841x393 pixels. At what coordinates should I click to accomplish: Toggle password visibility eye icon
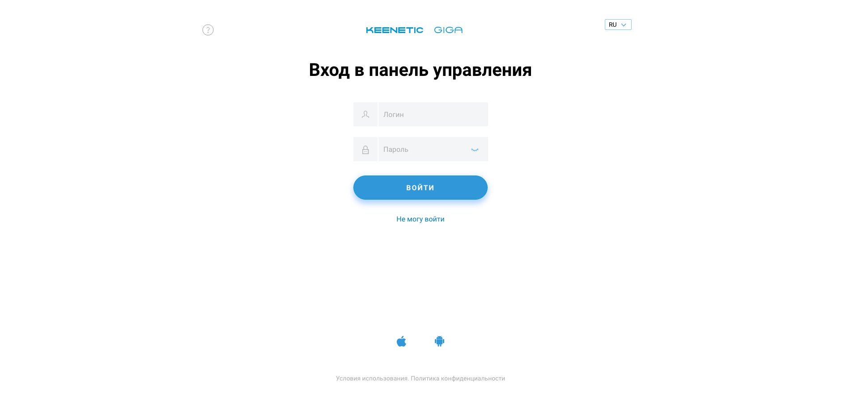tap(475, 150)
